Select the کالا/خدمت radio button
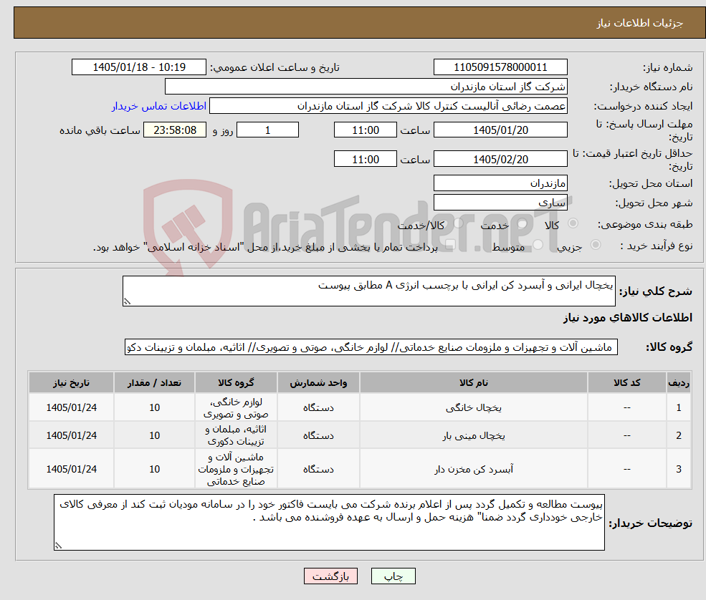This screenshot has height=600, width=706. (x=458, y=223)
